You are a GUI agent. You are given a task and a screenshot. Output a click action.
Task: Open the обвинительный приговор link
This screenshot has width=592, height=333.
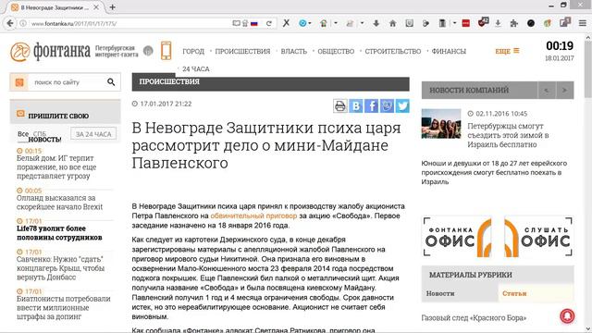pos(253,216)
